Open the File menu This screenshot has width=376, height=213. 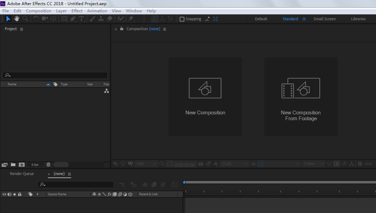(x=6, y=11)
